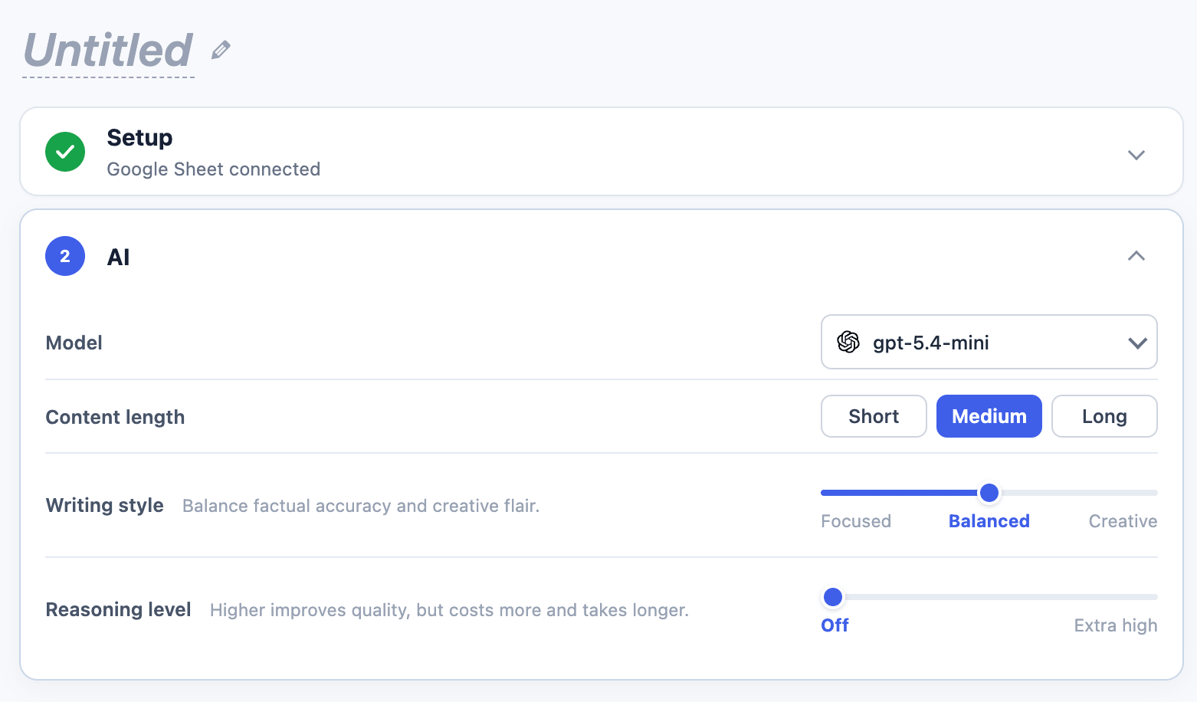
Task: Click the Off reasoning label
Action: (835, 625)
